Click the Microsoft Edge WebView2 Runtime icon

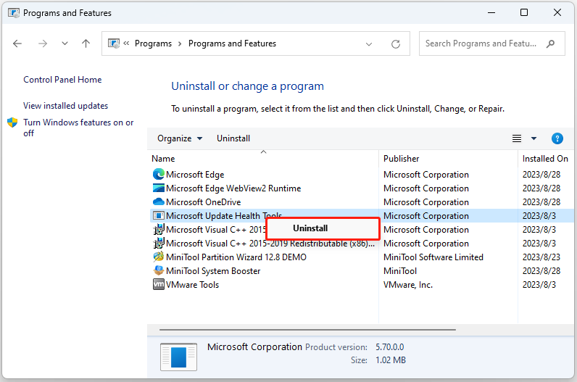159,188
